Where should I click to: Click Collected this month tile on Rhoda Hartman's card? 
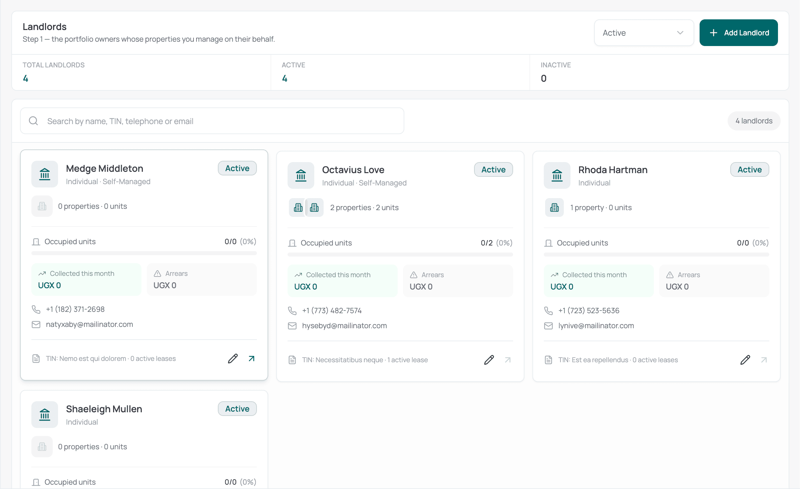pyautogui.click(x=598, y=281)
